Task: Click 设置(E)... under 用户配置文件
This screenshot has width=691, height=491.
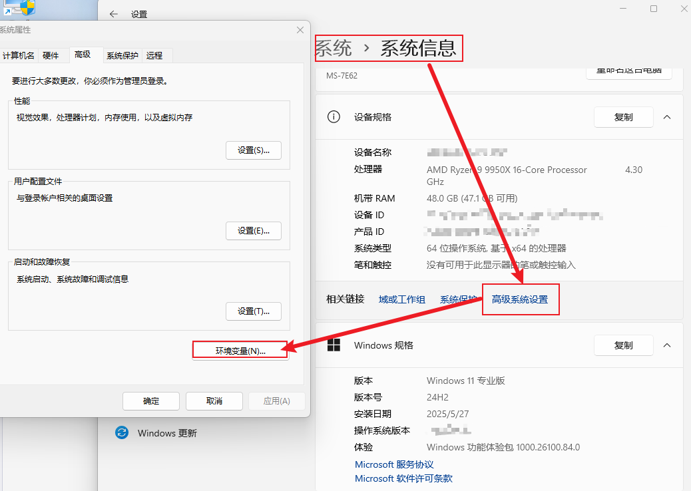Action: coord(254,231)
